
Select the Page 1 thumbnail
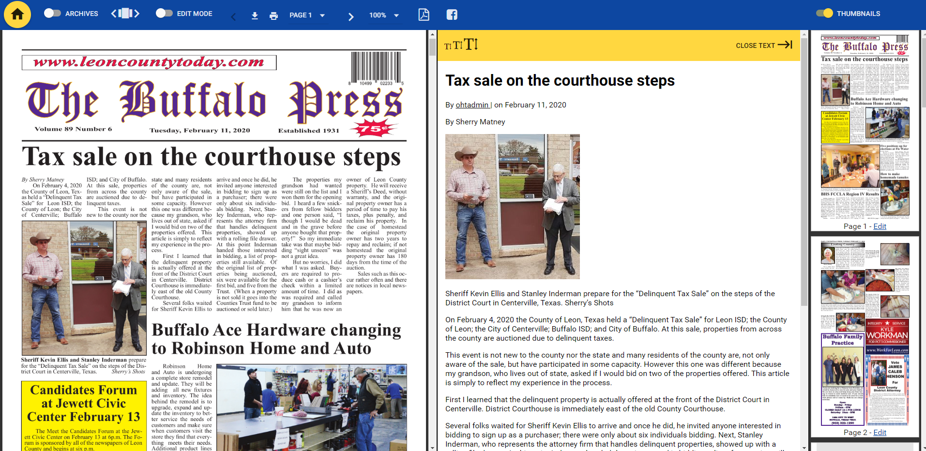(x=865, y=127)
